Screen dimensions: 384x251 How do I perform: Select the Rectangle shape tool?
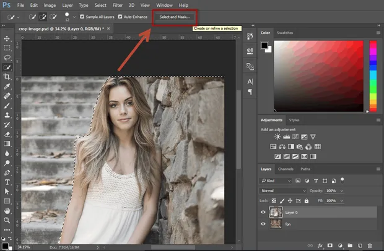pos(7,201)
